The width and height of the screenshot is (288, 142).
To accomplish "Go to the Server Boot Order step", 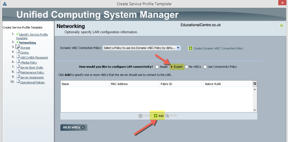I will coord(31,67).
